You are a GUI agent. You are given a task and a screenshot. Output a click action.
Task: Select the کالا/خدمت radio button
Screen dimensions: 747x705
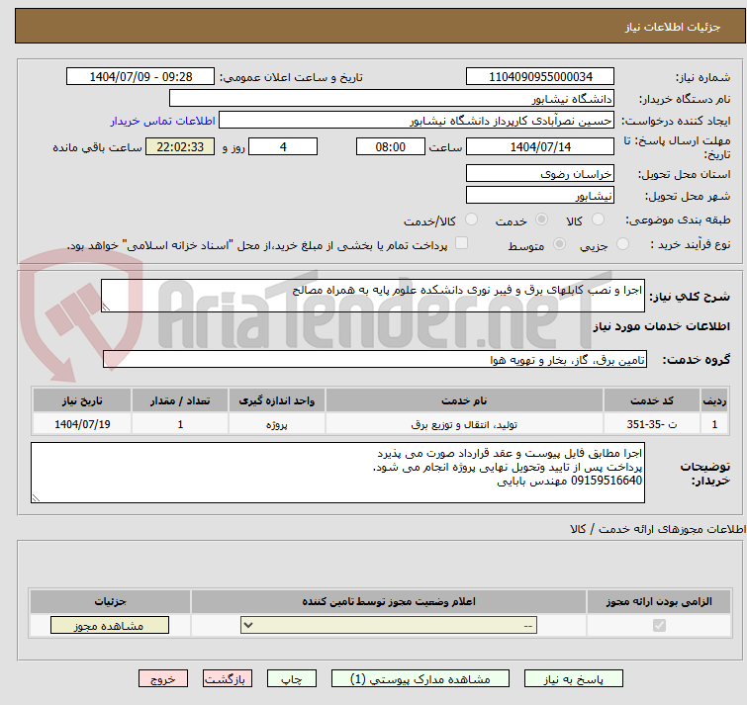click(471, 220)
